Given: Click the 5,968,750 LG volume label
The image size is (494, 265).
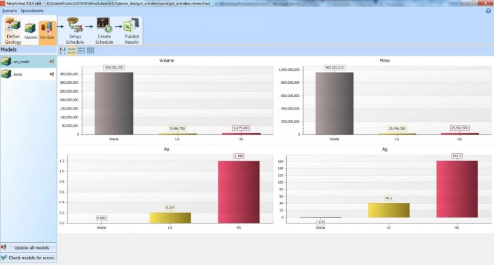Looking at the screenshot, I should coord(178,129).
